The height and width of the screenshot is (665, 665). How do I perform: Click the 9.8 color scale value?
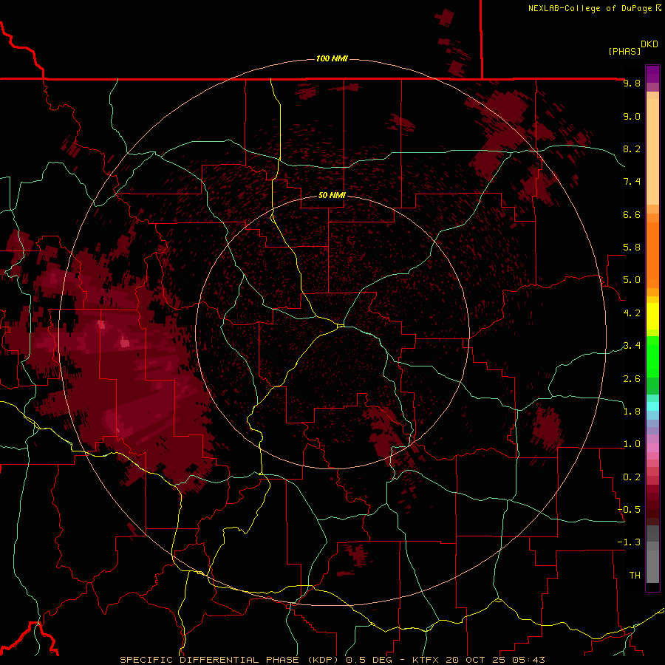pos(632,83)
